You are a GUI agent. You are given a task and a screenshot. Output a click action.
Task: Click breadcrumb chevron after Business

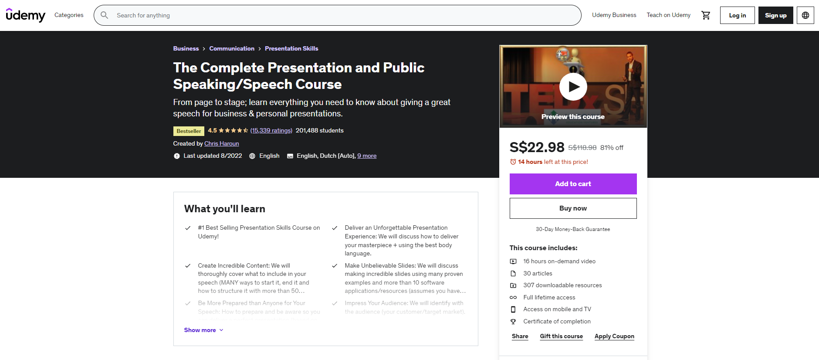point(204,49)
